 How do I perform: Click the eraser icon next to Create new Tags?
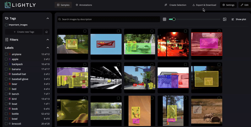[x=46, y=32]
